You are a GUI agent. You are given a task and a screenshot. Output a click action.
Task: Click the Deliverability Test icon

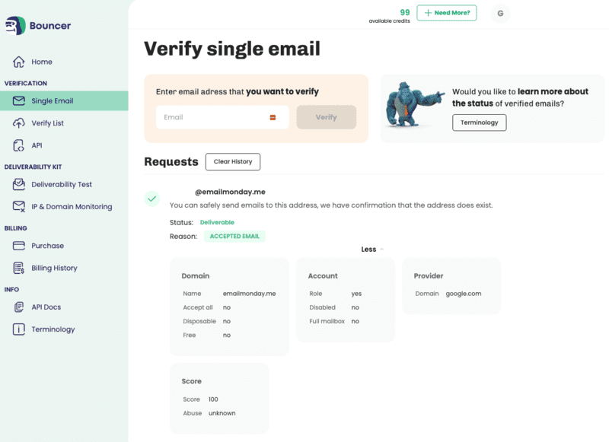click(x=18, y=184)
